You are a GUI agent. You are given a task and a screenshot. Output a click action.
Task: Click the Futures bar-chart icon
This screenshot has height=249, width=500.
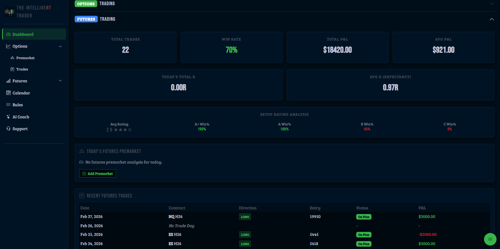point(8,81)
